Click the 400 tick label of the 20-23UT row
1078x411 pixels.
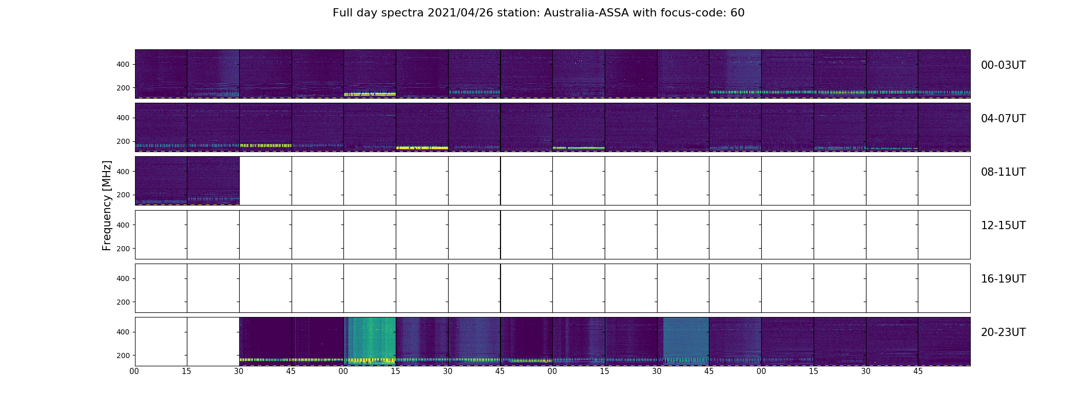[x=123, y=332]
